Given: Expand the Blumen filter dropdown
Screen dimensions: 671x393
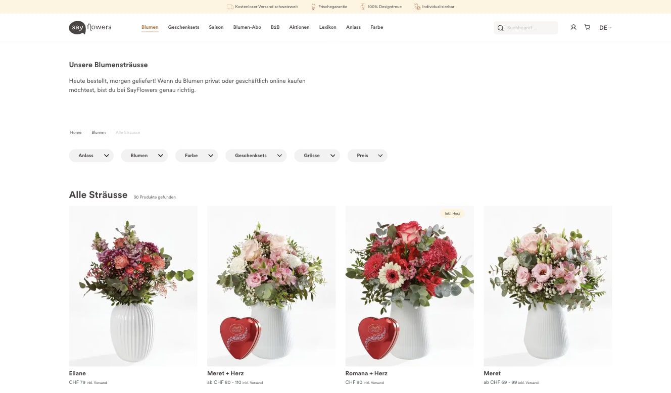Looking at the screenshot, I should point(145,156).
